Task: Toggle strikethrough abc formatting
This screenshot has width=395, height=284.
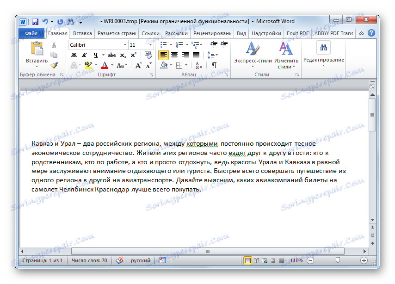Action: 112,55
